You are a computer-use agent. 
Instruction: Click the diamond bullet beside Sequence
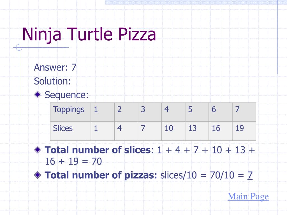tap(38, 95)
